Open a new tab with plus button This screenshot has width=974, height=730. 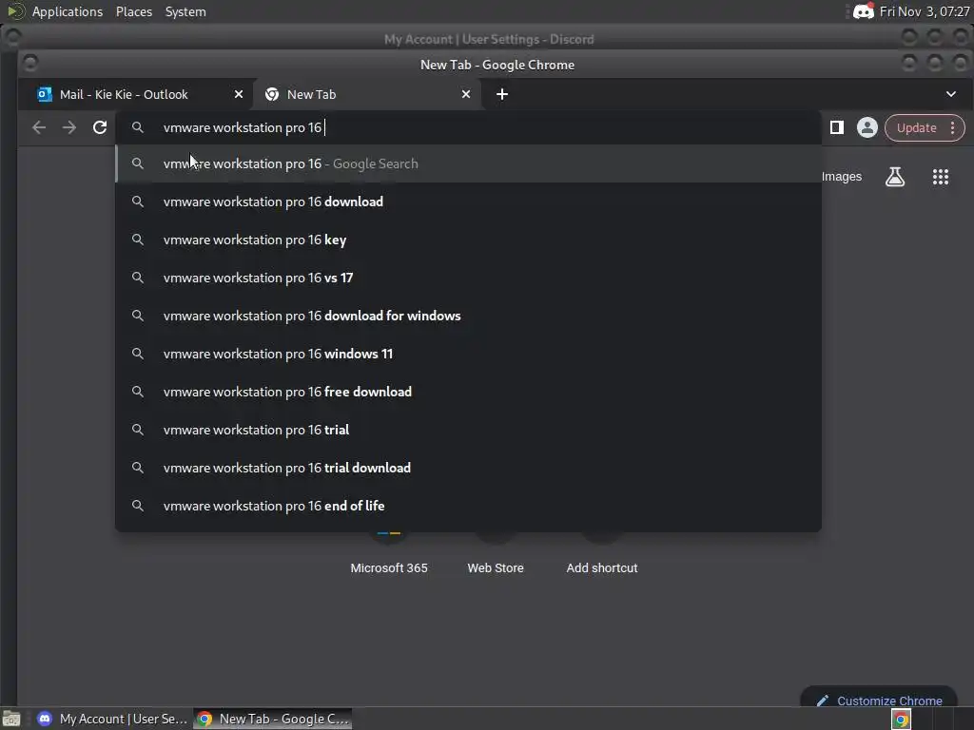click(x=502, y=94)
